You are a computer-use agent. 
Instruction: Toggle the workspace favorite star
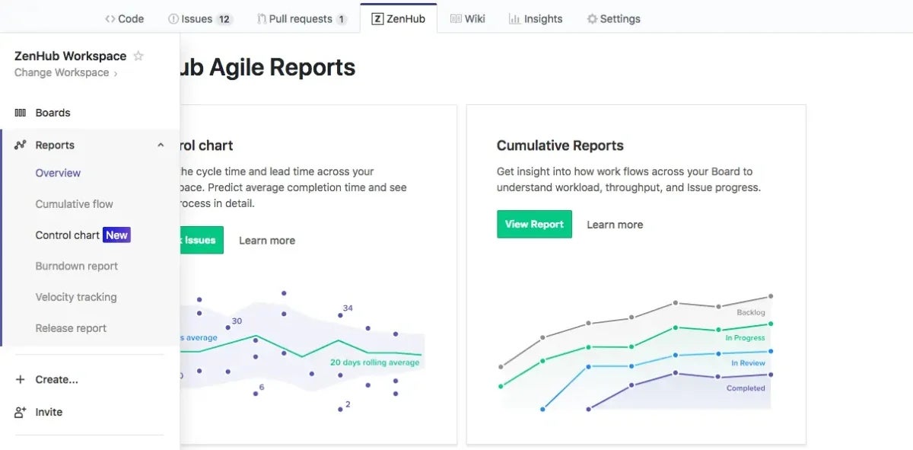138,56
